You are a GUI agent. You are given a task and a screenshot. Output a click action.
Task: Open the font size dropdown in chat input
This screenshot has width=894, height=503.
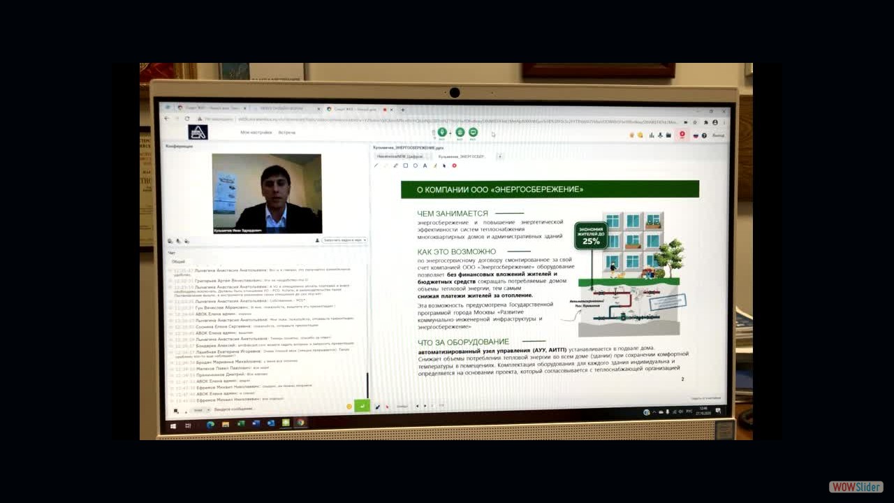[x=199, y=410]
